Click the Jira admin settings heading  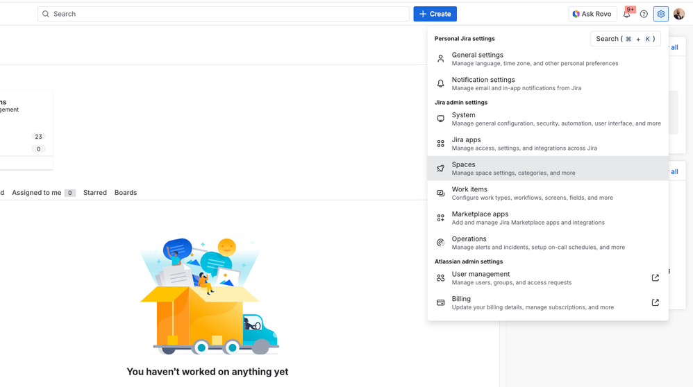(x=461, y=103)
